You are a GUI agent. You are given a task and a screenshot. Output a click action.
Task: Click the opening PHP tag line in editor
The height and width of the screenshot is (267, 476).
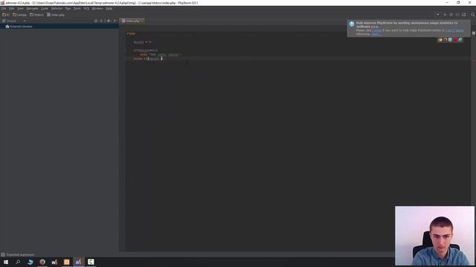pyautogui.click(x=131, y=33)
